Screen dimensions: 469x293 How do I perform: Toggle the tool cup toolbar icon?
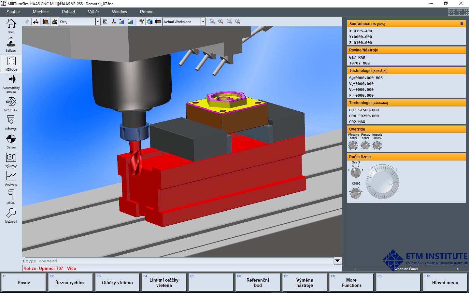tap(141, 21)
